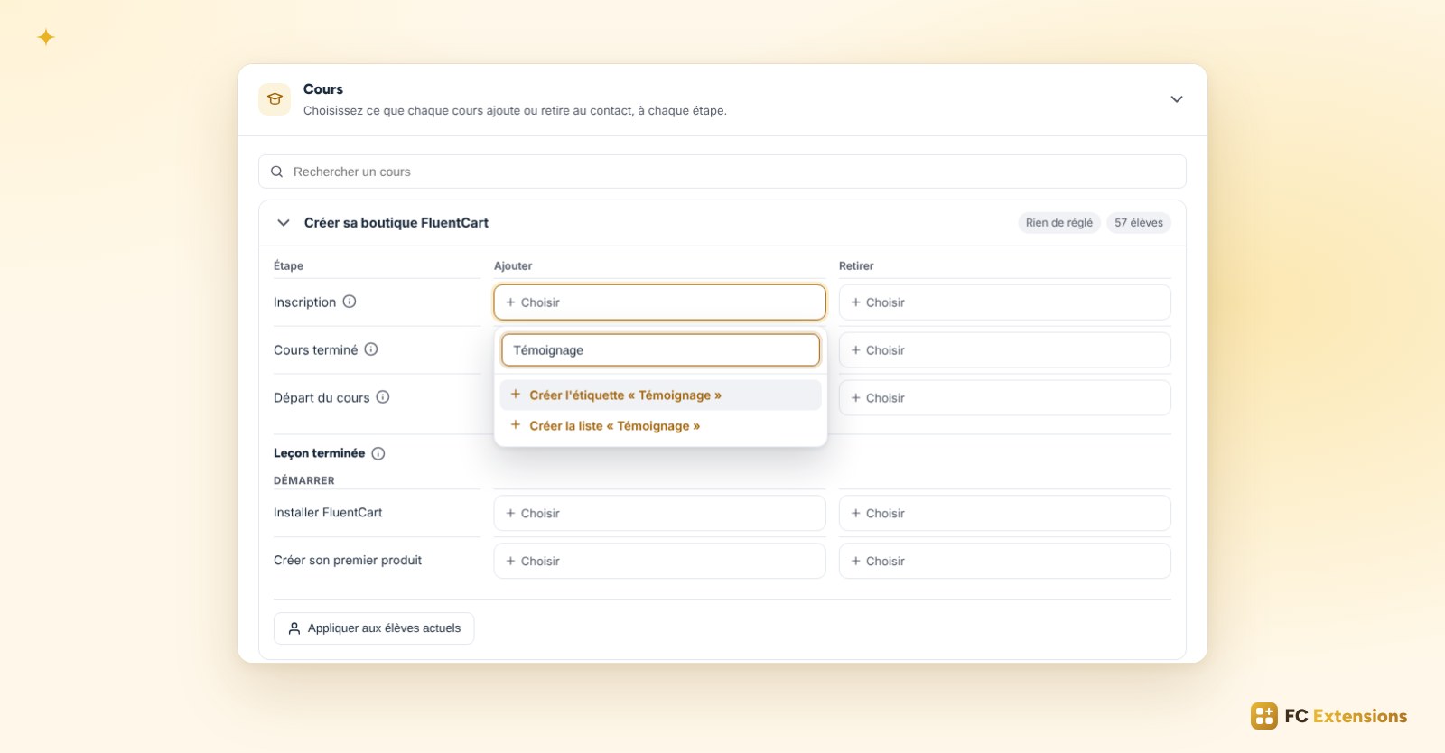Open Retirer Choisir for Installer FluentCart
Viewport: 1445px width, 753px height.
1004,513
